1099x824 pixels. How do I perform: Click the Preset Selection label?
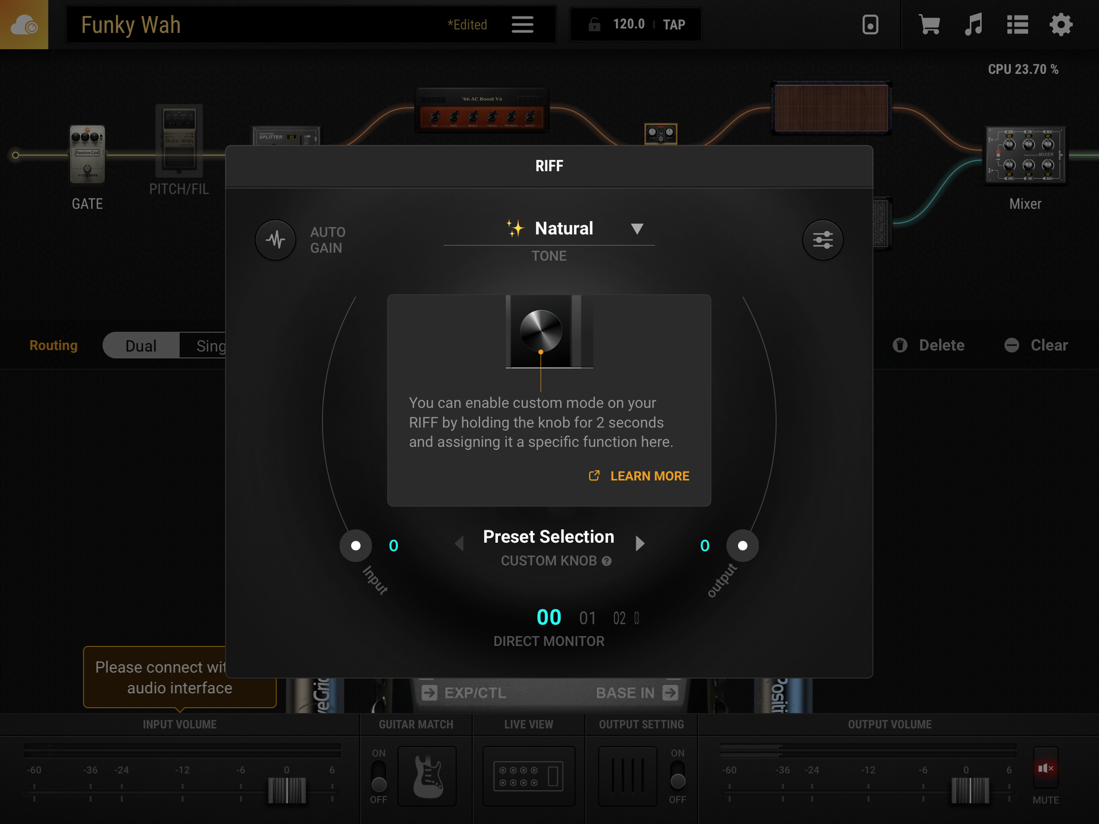548,537
